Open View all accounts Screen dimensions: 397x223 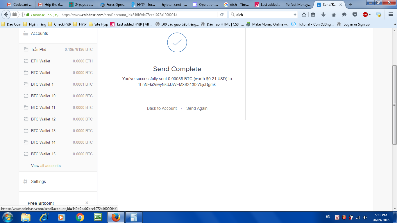pos(46,166)
